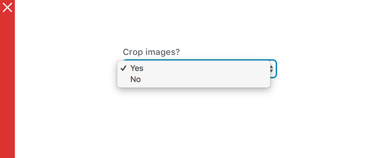
Task: Dismiss the panel with the X icon
Action: 7,7
